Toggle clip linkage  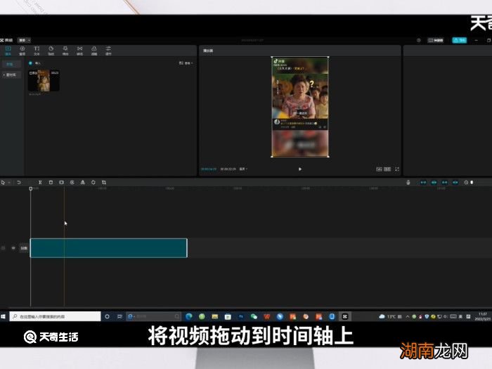tap(445, 182)
